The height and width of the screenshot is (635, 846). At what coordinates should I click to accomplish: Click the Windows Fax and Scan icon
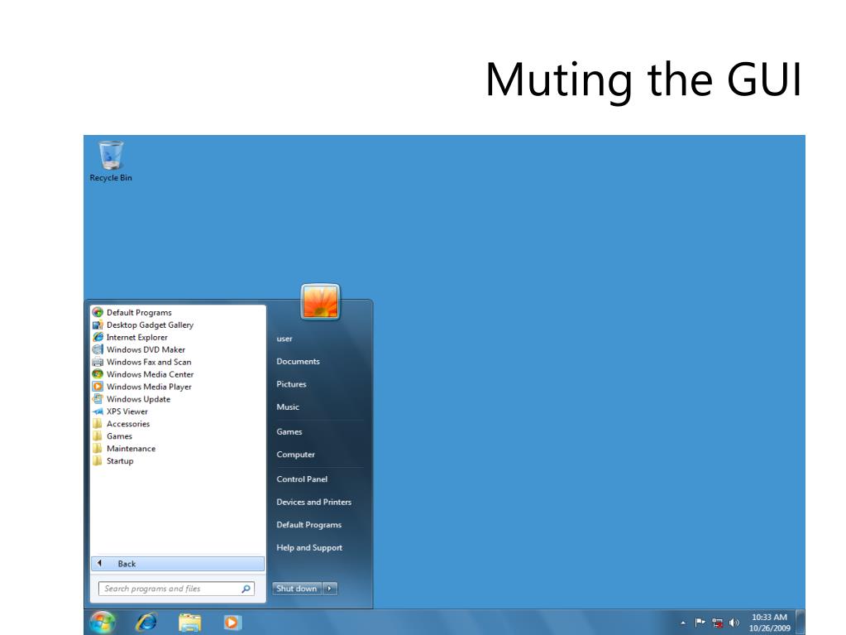coord(98,362)
